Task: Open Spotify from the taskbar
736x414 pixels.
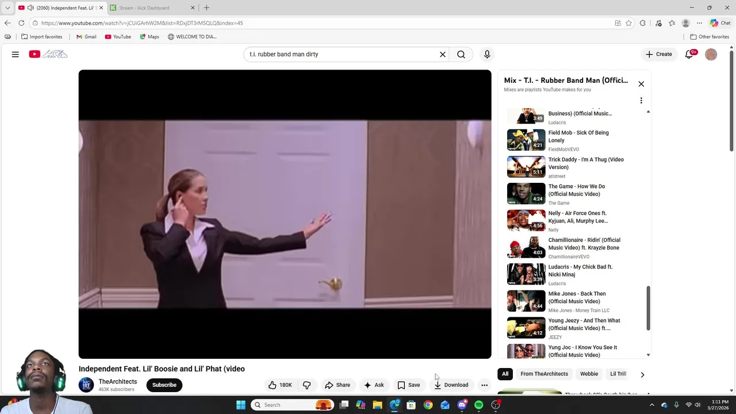Action: [479, 405]
